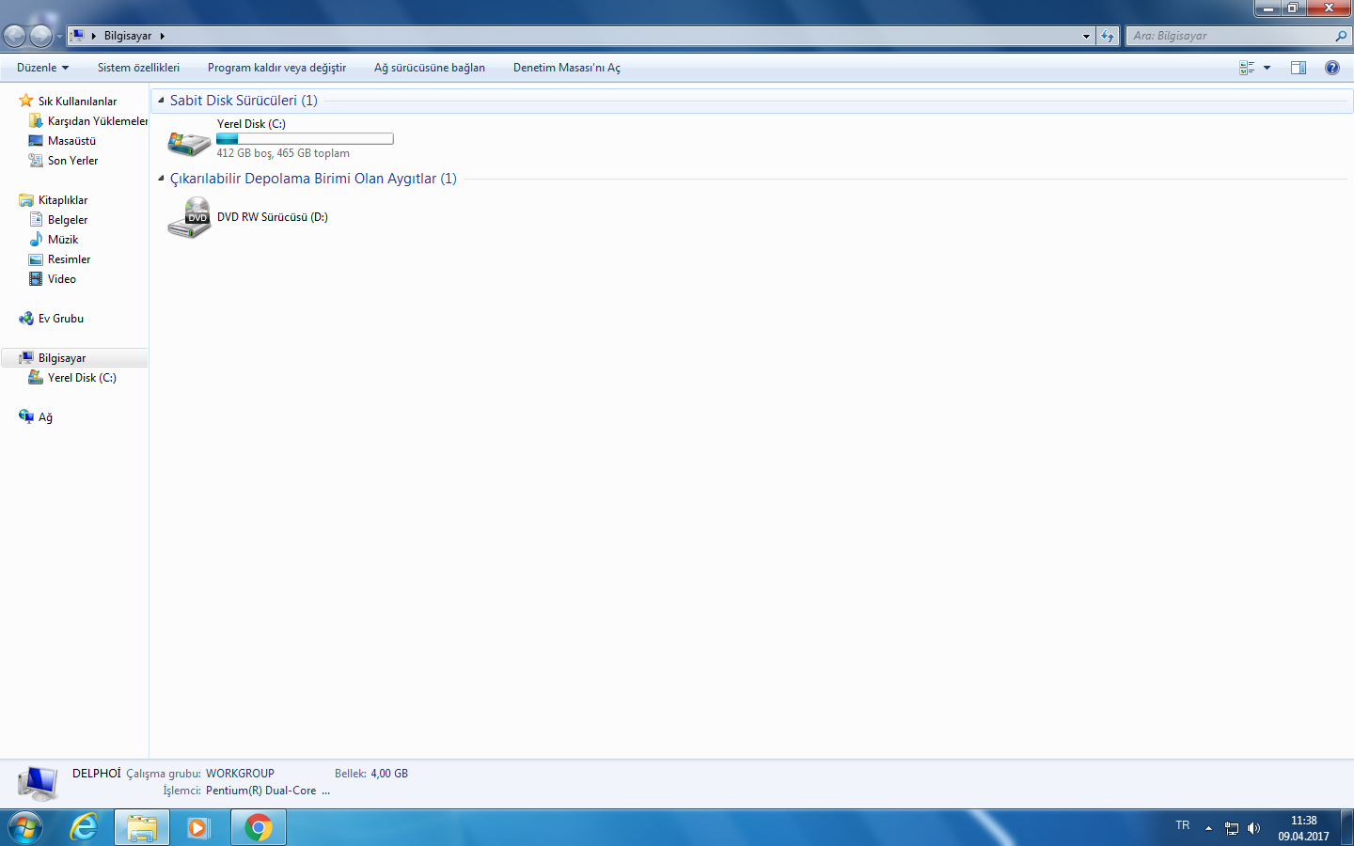Click the WORKGROUP value in the details pane
This screenshot has width=1354, height=846.
(240, 774)
